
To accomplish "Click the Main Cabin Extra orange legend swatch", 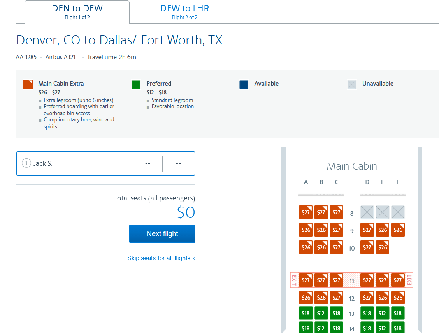I will (28, 84).
